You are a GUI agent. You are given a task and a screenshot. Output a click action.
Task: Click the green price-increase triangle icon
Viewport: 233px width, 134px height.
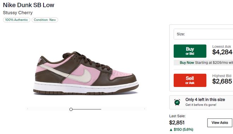coord(171,130)
